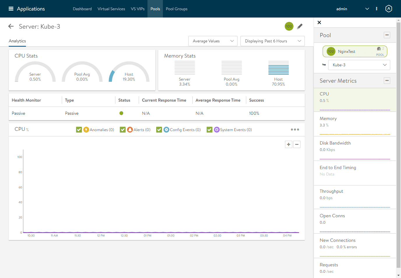Click the pencil edit icon
Screen dimensions: 401x278
(300, 27)
